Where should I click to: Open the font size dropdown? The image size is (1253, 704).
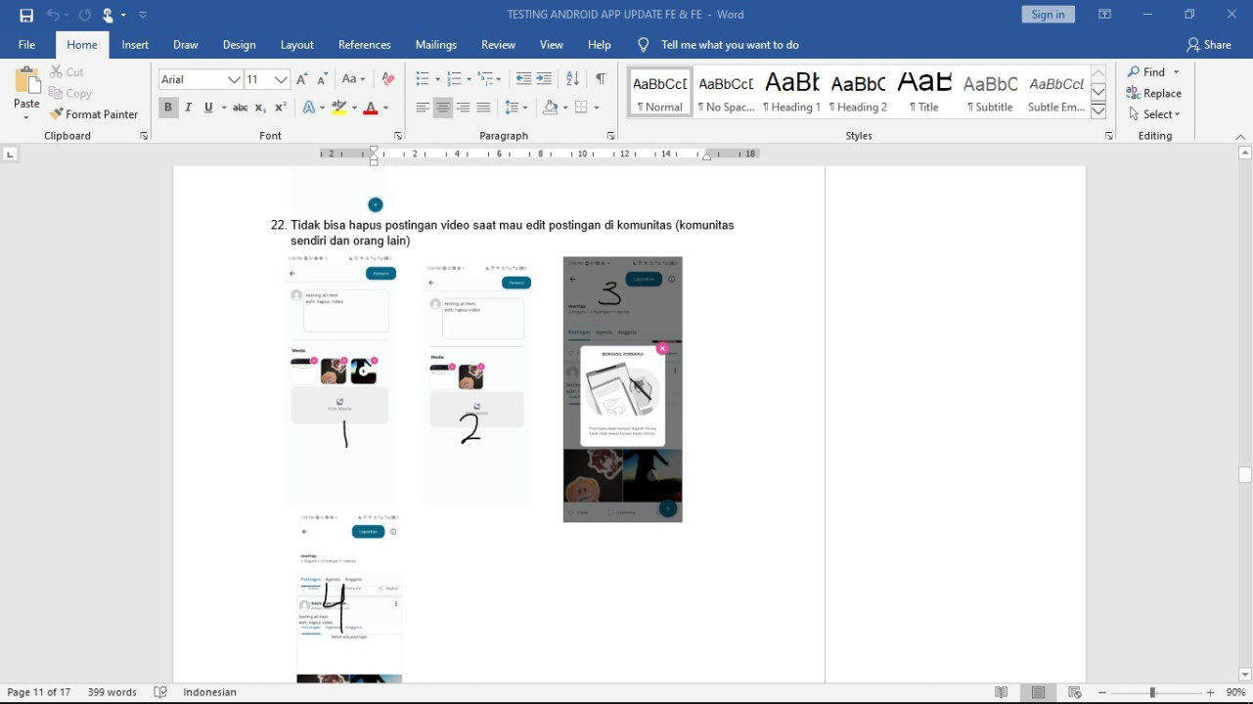[x=281, y=79]
